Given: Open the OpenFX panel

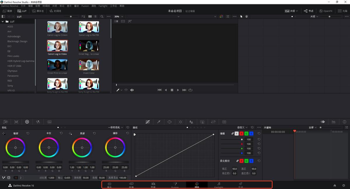Looking at the screenshot, I should [326, 10].
